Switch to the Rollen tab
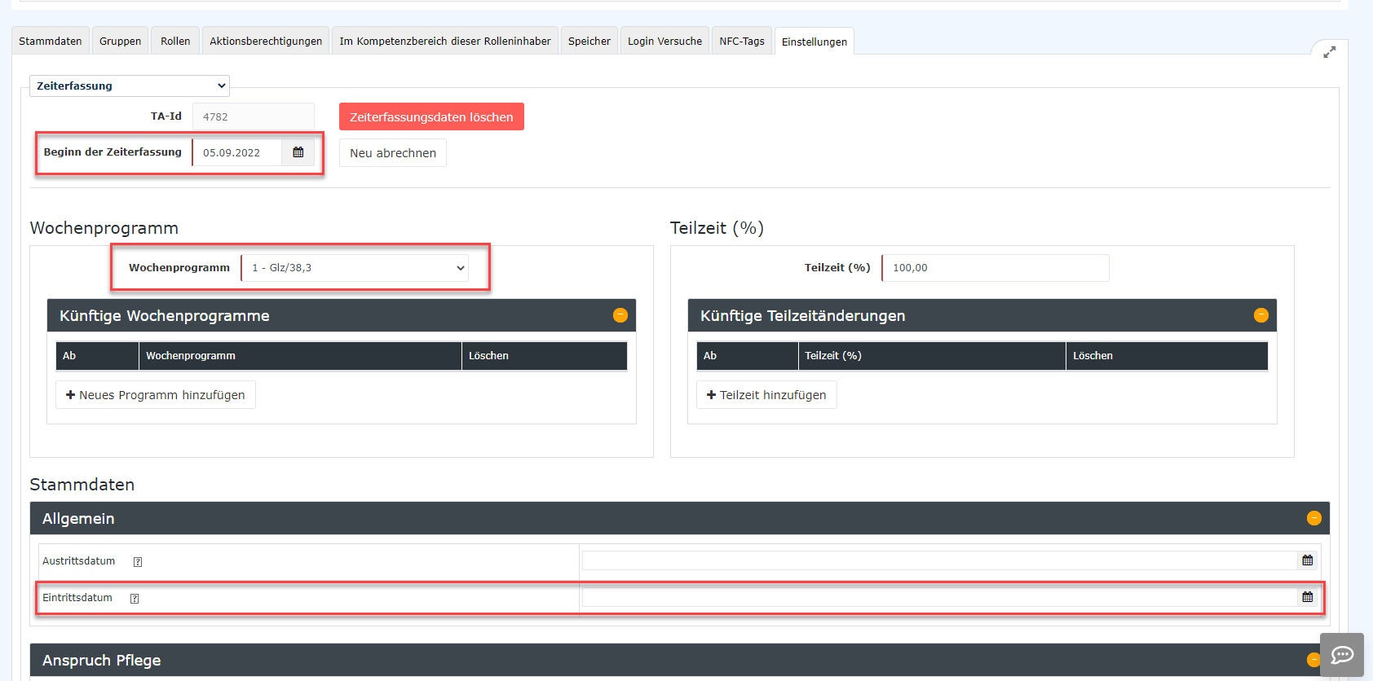Image resolution: width=1373 pixels, height=681 pixels. 175,41
